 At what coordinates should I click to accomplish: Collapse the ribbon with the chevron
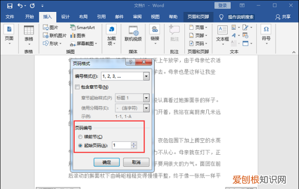[294, 52]
